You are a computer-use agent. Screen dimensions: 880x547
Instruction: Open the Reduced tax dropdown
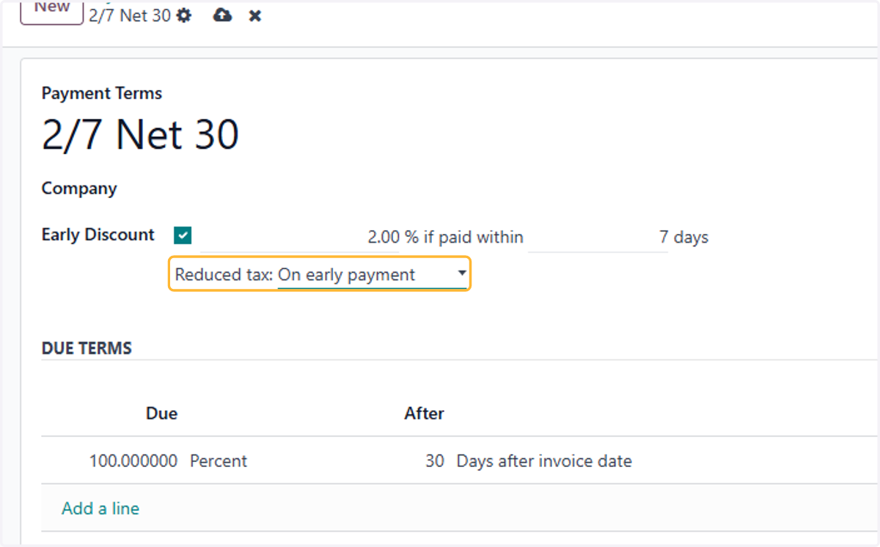coord(373,275)
